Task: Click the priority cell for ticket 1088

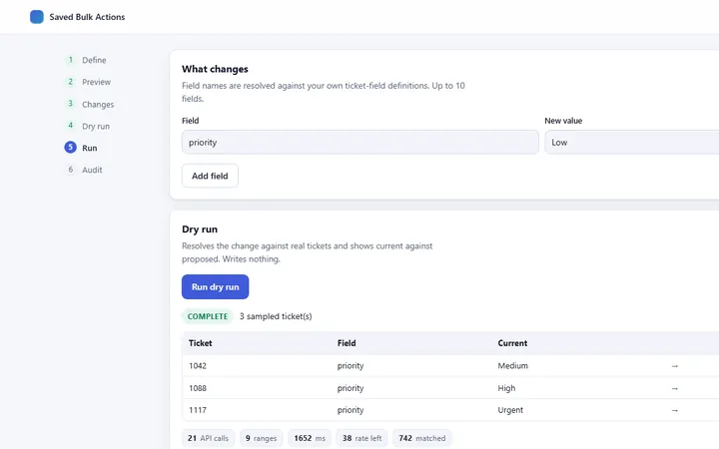Action: (351, 388)
